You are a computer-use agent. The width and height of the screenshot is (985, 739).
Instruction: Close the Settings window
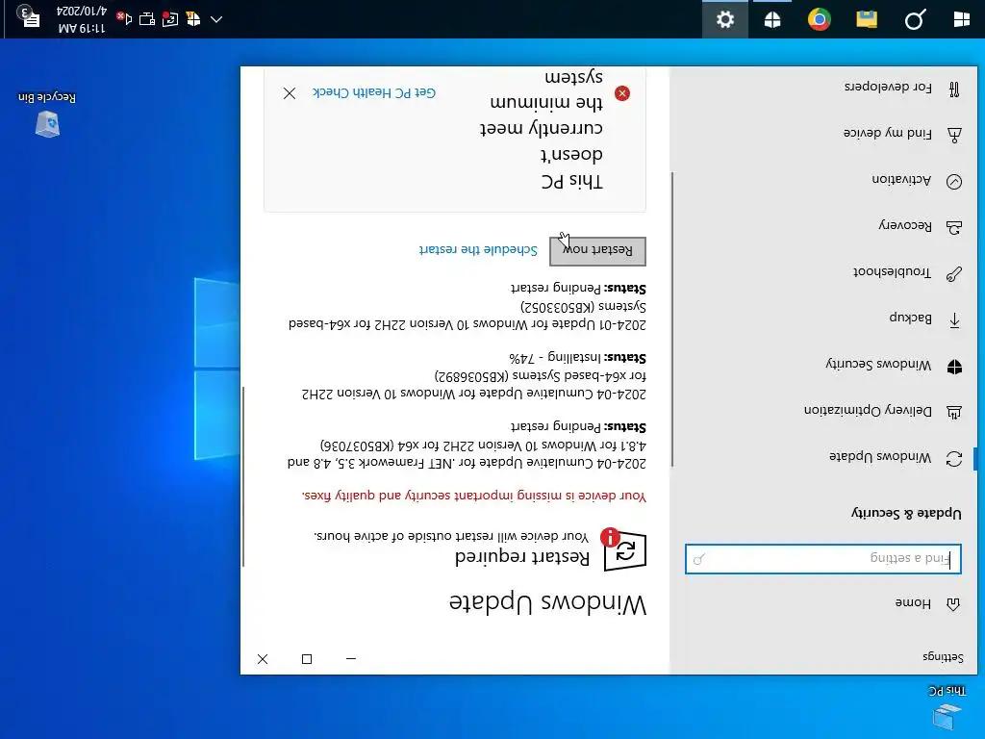(263, 658)
